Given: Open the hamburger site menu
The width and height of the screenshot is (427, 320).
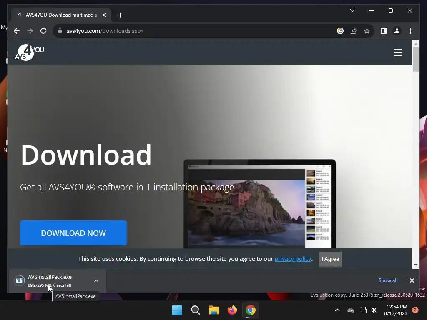Looking at the screenshot, I should (398, 52).
